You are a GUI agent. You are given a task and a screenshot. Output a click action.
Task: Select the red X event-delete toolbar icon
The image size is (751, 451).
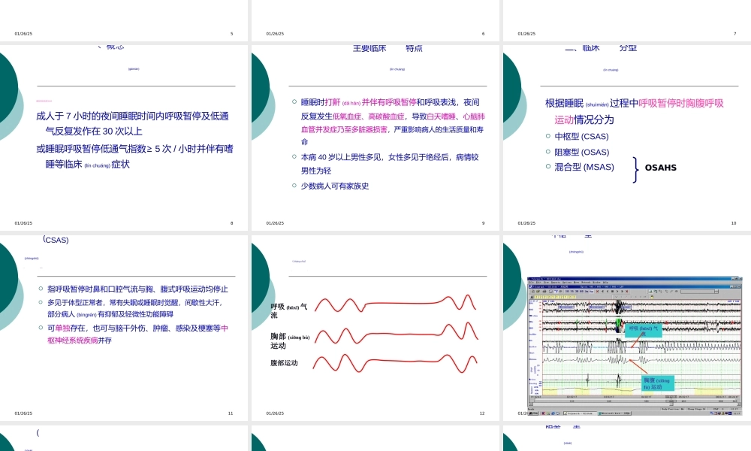point(598,291)
